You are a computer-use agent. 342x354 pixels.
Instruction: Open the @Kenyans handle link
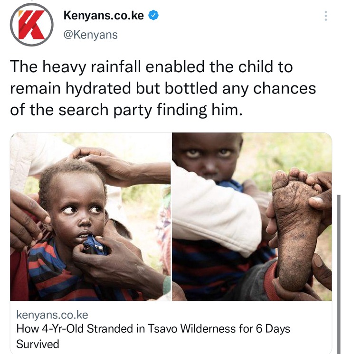pos(90,35)
